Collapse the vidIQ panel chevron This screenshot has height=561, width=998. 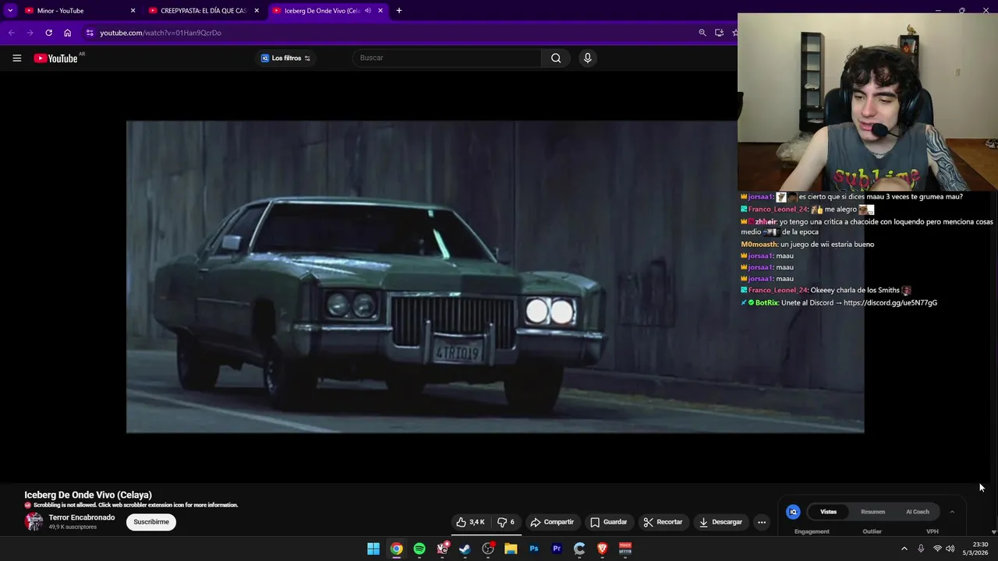(x=952, y=512)
